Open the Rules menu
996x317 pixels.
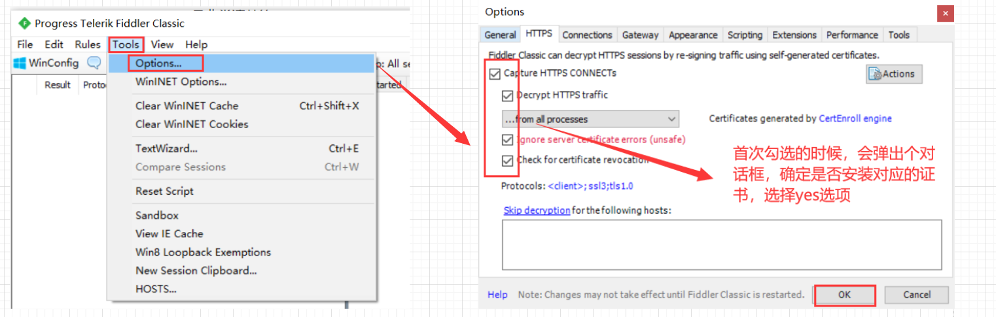coord(87,44)
